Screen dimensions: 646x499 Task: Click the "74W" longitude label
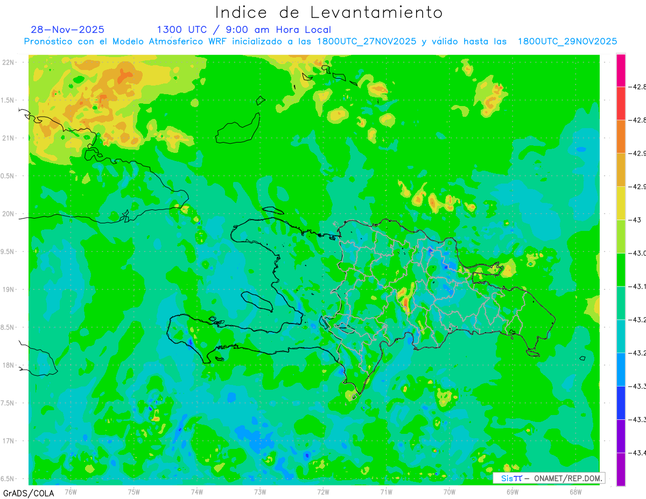point(197,491)
